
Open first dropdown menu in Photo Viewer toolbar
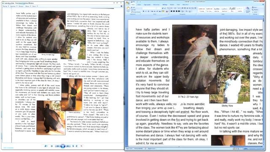6,6
